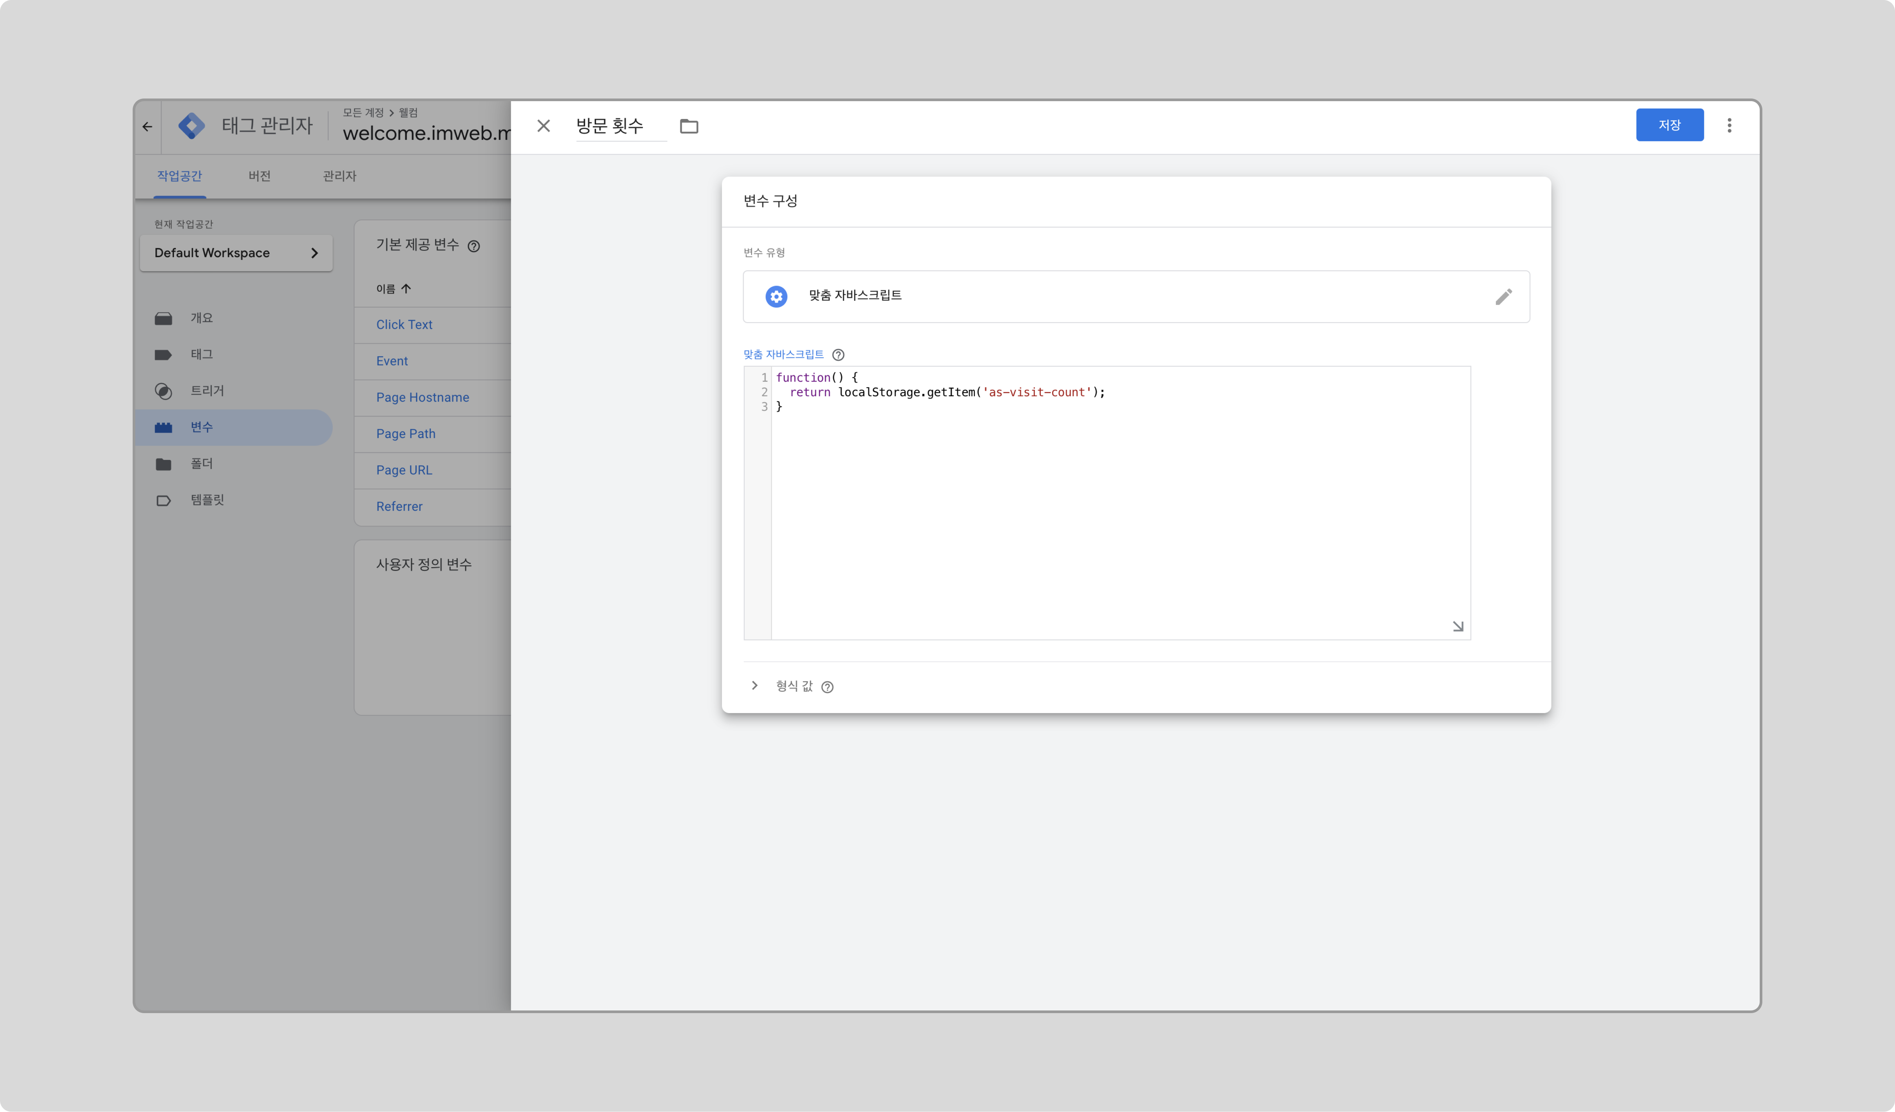Switch to the 버전 tab
Image resolution: width=1895 pixels, height=1112 pixels.
260,176
